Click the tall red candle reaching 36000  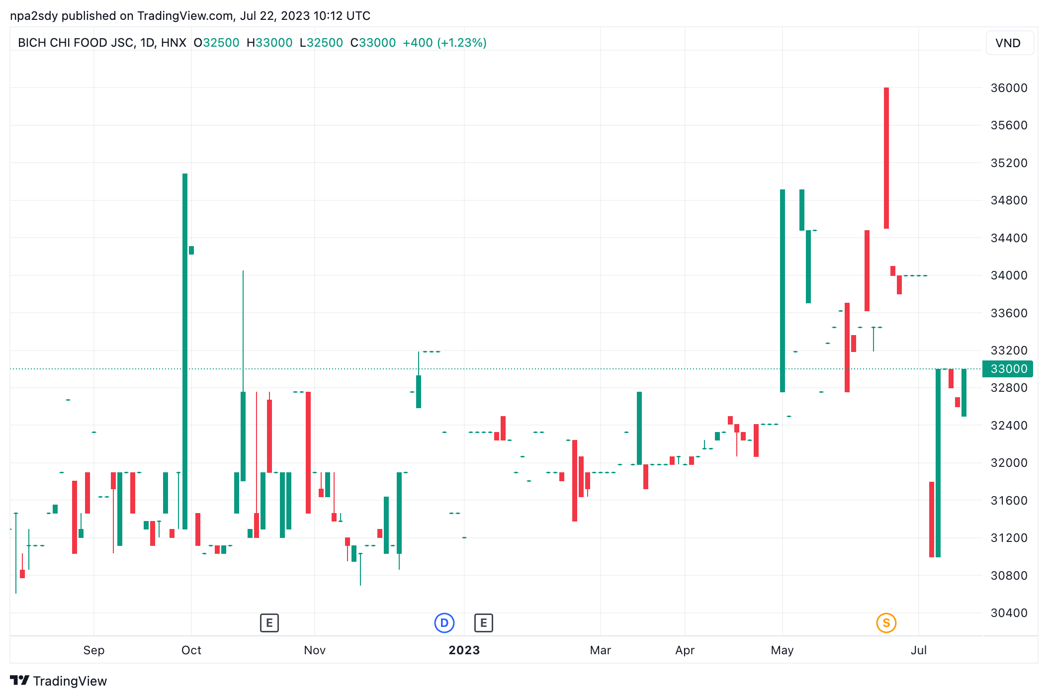pyautogui.click(x=886, y=158)
